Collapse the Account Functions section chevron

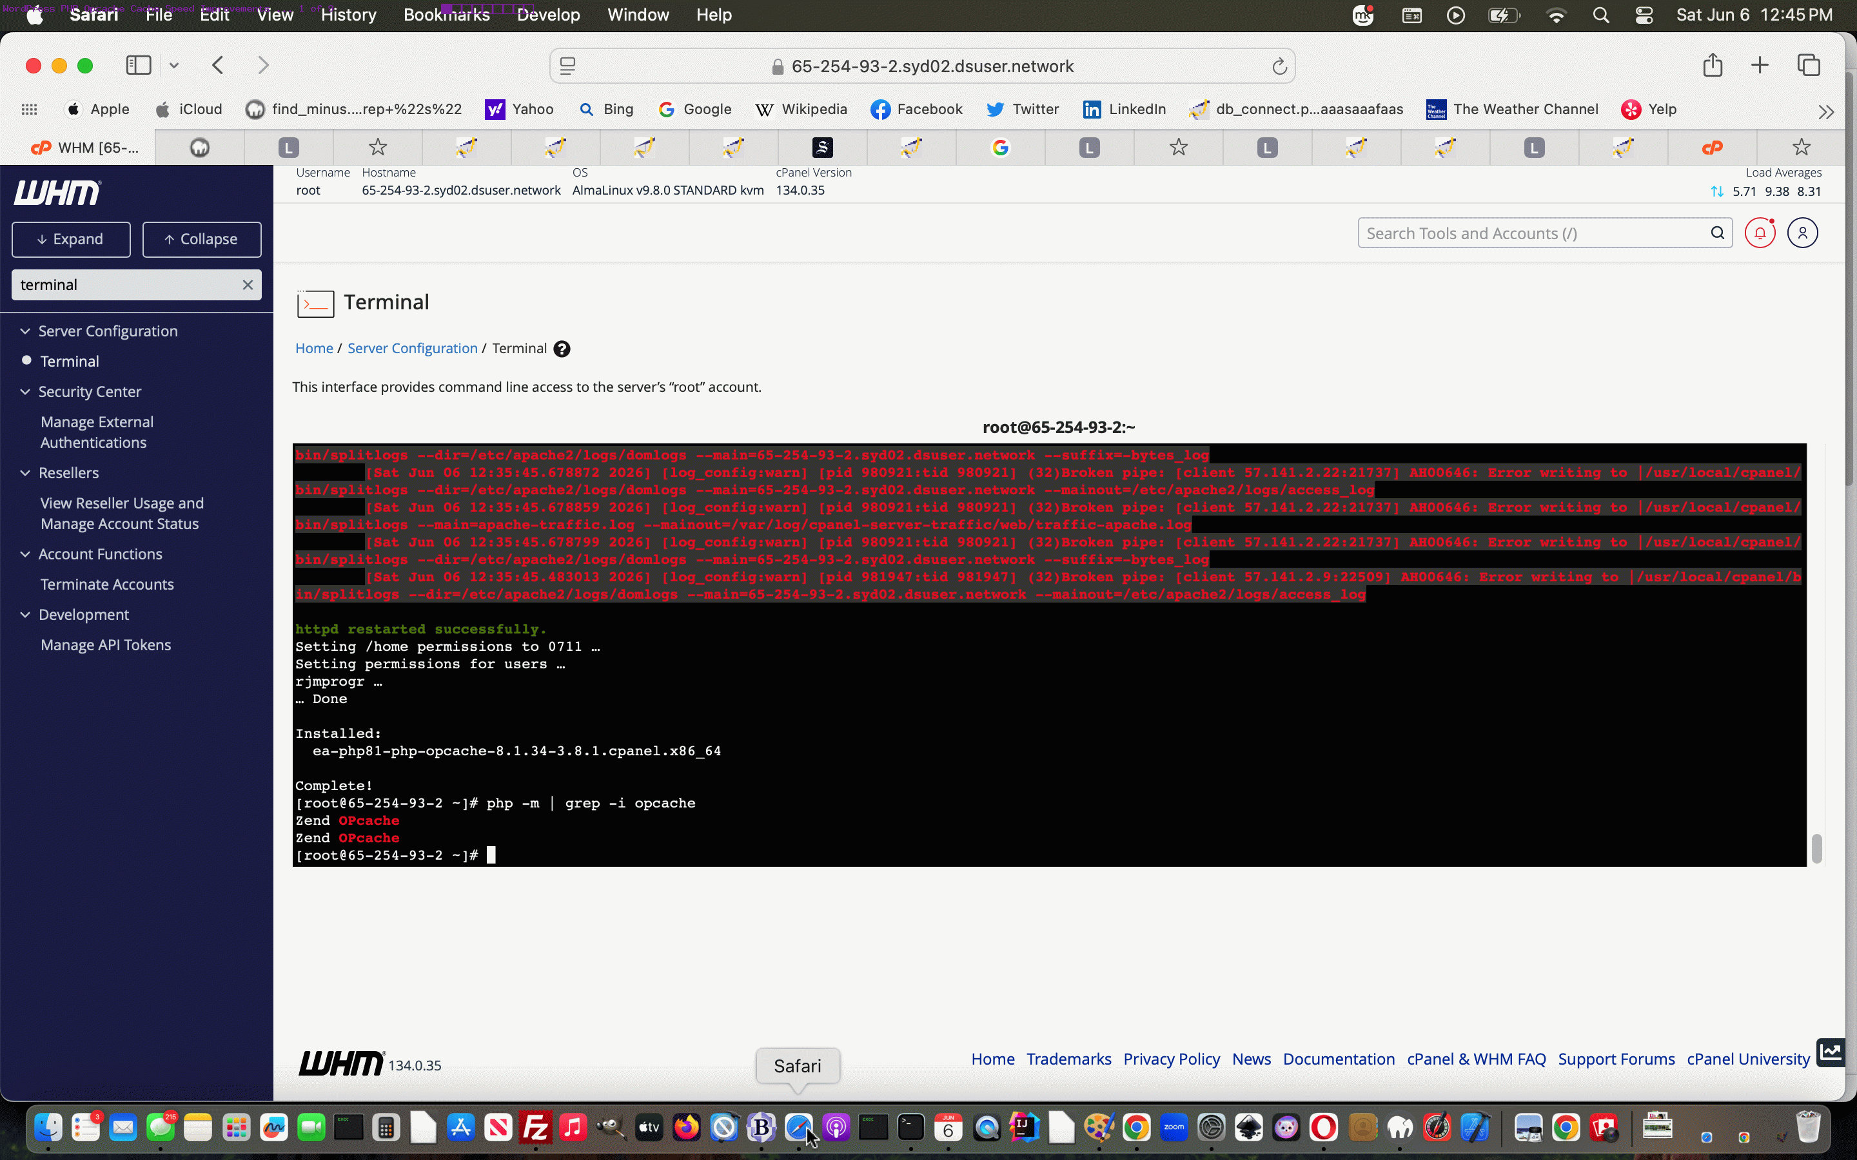pos(25,554)
